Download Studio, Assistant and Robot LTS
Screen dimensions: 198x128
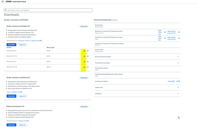pyautogui.click(x=11, y=45)
